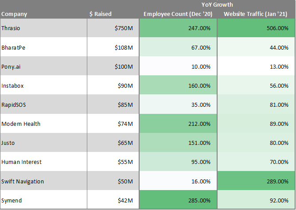The width and height of the screenshot is (296, 210).
Task: Select the Human Interest company cell
Action: [43, 162]
